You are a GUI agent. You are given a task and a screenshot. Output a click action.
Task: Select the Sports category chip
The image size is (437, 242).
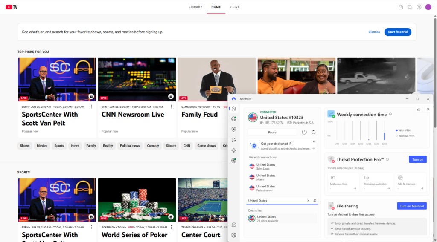pyautogui.click(x=59, y=146)
